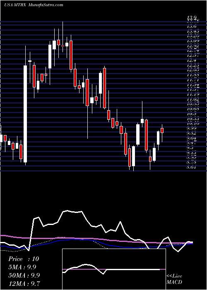Click the 11.02 price axis label
Viewport: 207px width, 290px height.
pyautogui.click(x=193, y=99)
